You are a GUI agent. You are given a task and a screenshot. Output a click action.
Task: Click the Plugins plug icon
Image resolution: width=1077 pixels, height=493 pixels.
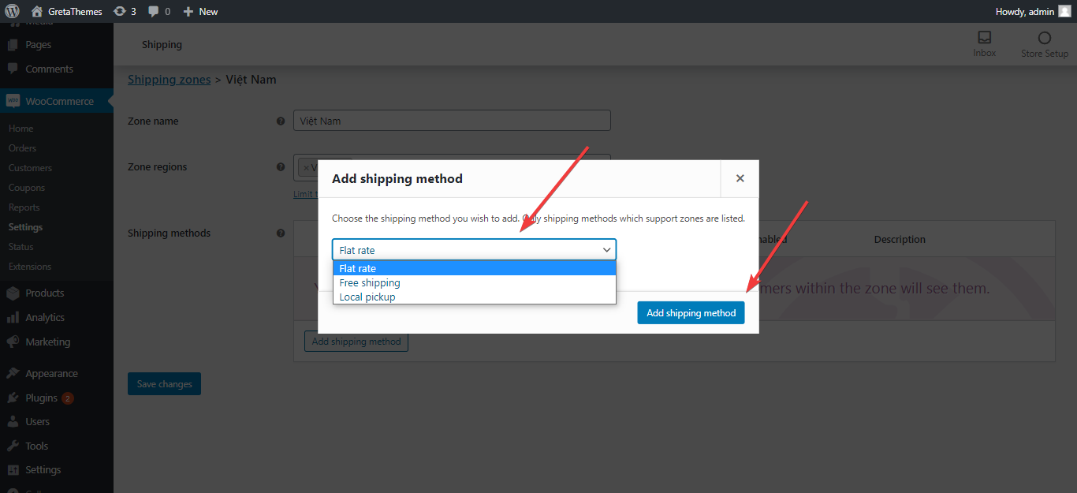pyautogui.click(x=13, y=398)
